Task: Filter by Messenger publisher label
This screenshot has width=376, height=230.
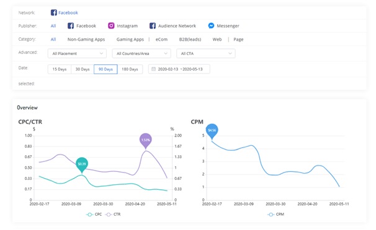Action: pyautogui.click(x=228, y=26)
